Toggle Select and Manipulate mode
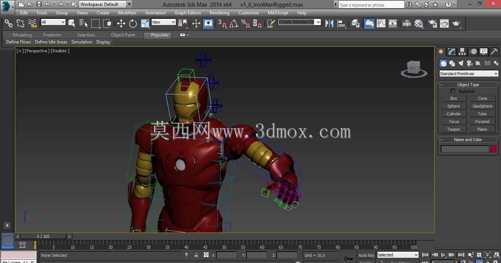 click(196, 24)
